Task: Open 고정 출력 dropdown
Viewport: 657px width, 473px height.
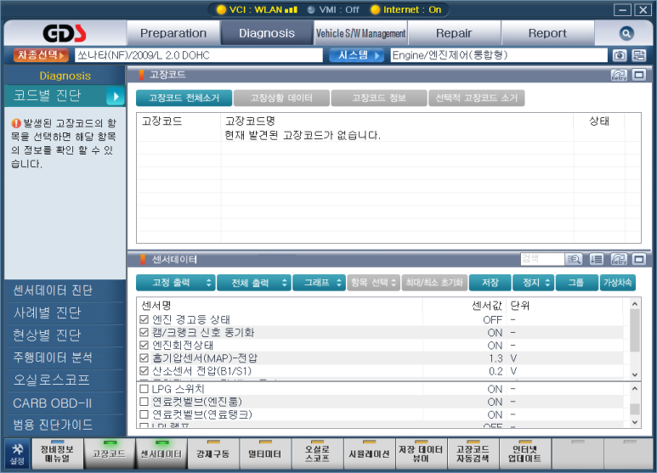Action: (176, 283)
